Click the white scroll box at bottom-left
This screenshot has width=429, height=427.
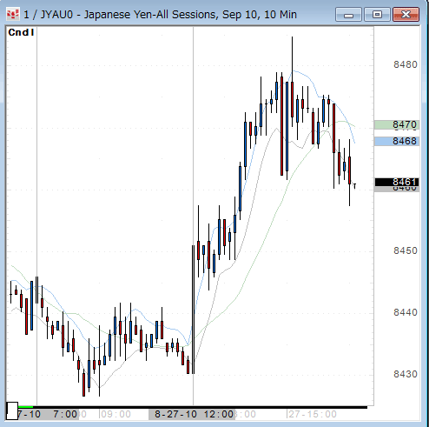(12, 410)
